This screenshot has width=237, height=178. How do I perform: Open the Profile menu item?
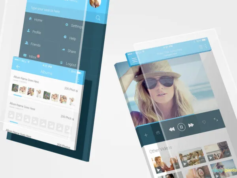[37, 32]
